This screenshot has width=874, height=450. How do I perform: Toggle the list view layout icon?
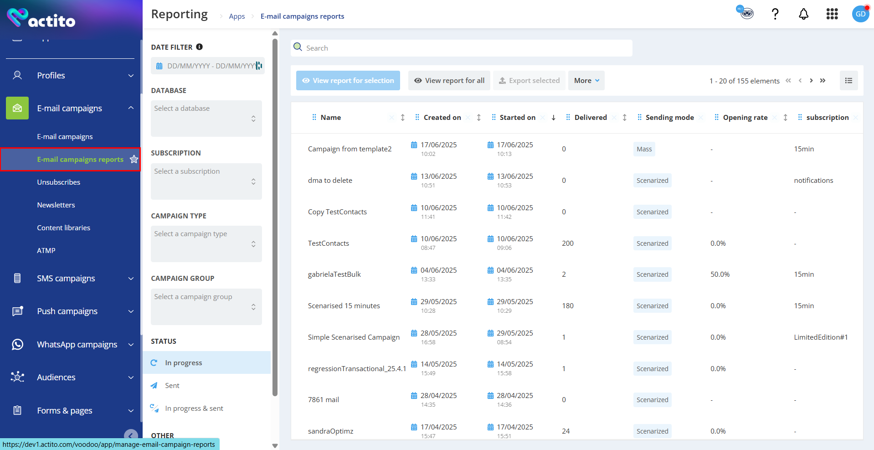point(848,80)
